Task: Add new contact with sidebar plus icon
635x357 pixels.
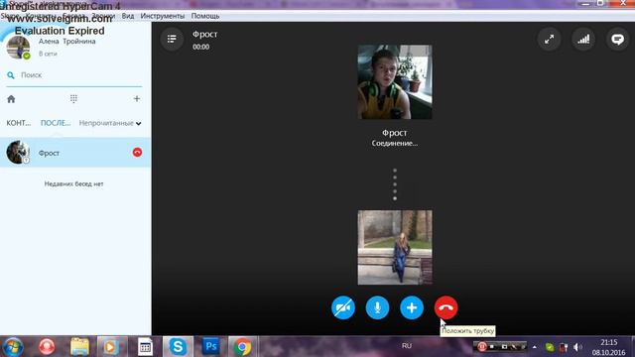Action: [137, 99]
